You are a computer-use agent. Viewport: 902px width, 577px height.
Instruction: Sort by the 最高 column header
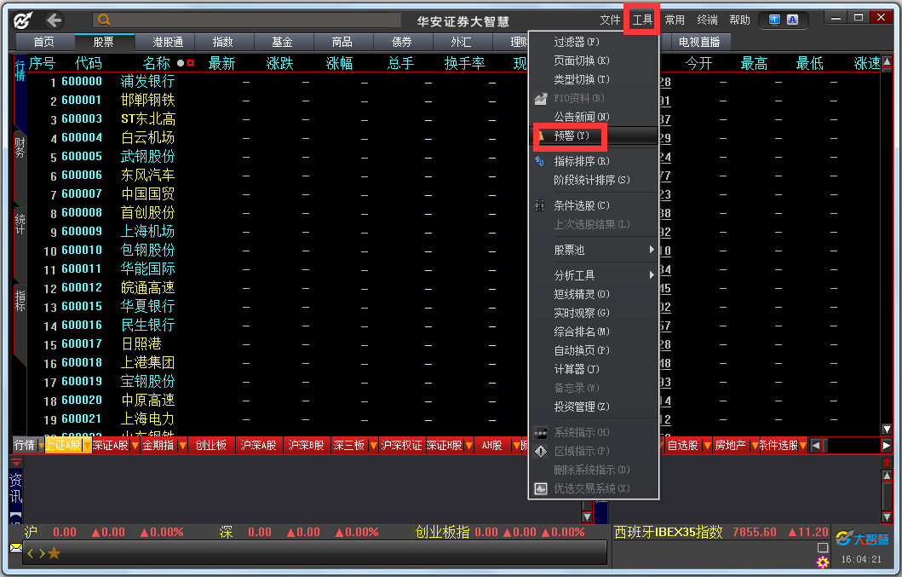[754, 63]
